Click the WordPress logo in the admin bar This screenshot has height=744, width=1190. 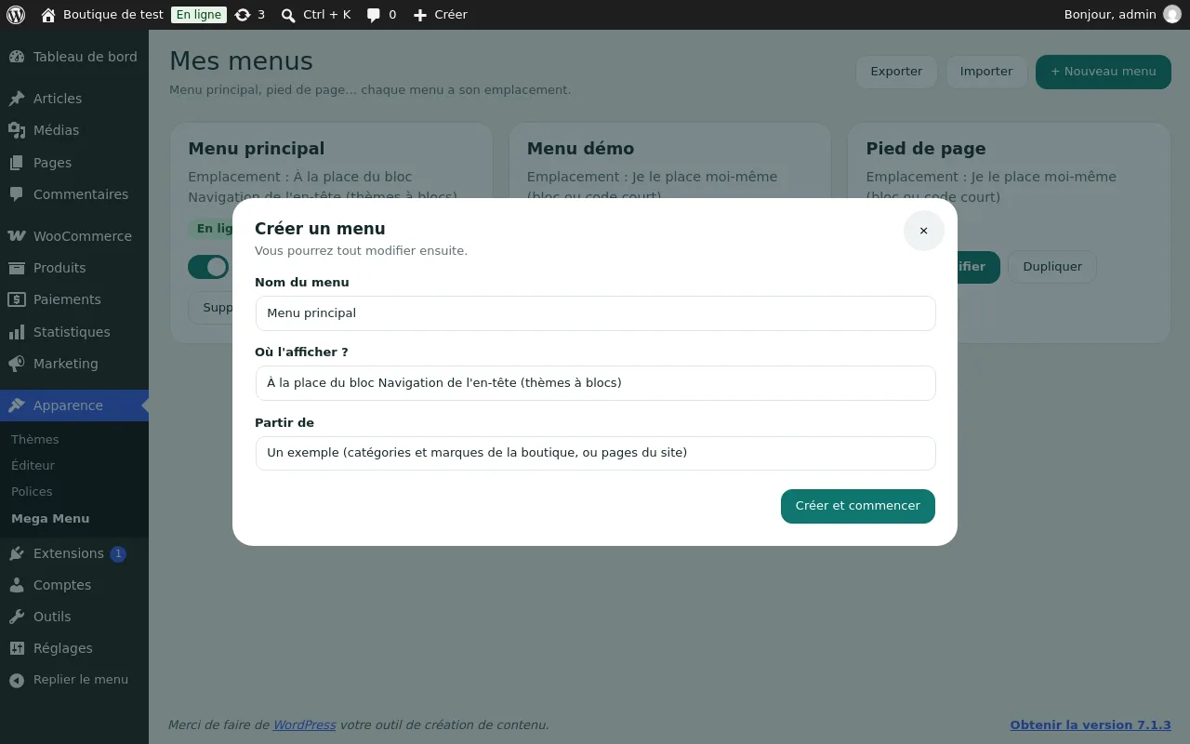(16, 15)
